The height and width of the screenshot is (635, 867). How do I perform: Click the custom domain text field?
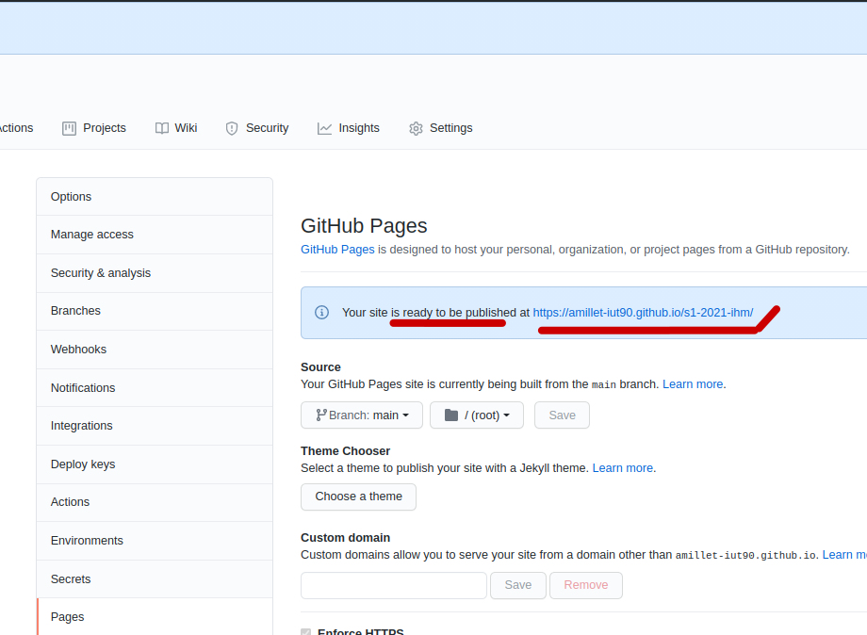click(394, 585)
